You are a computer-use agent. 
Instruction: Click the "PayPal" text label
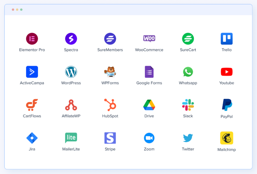pos(227,116)
